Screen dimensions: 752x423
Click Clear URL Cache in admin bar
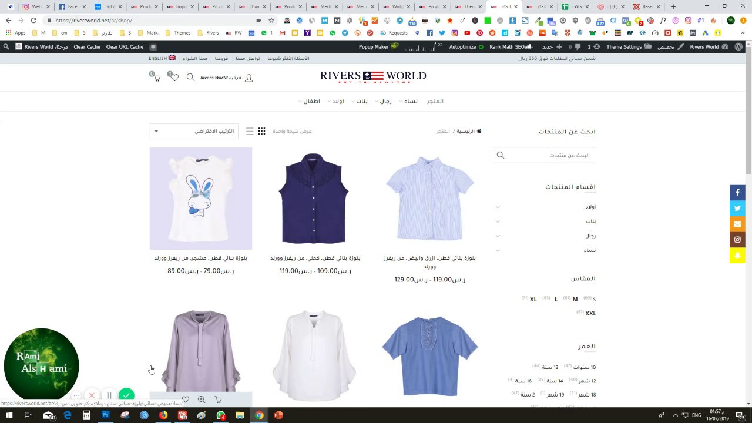click(125, 46)
